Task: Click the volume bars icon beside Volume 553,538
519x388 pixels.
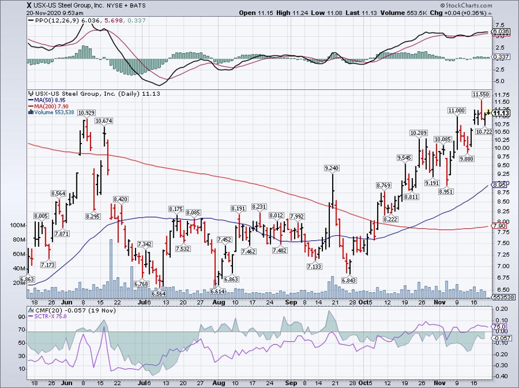Action: (31, 112)
